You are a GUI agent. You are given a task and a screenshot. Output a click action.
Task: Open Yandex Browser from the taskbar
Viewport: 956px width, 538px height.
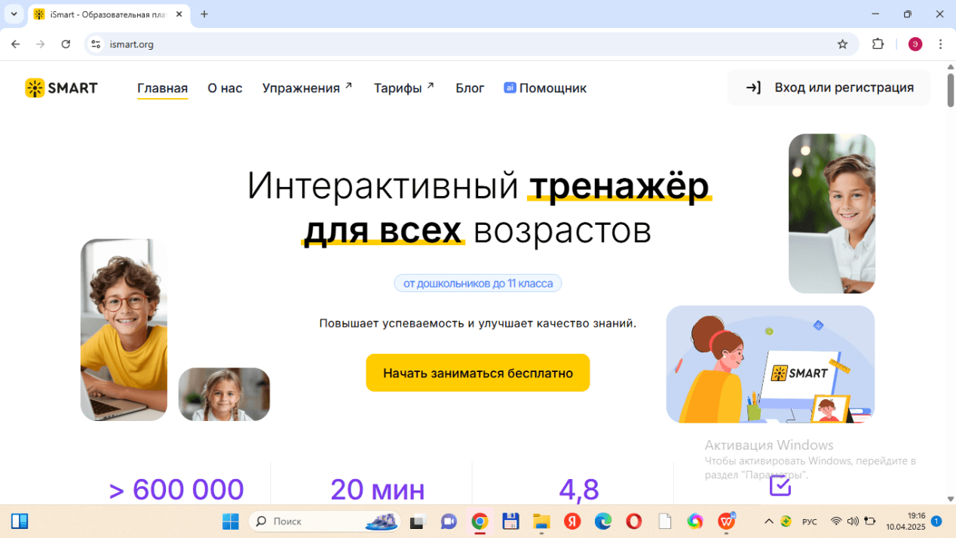572,521
